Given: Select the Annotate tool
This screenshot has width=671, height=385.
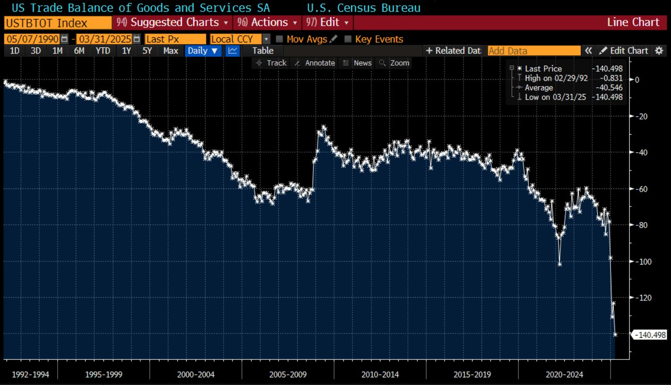Looking at the screenshot, I should point(314,63).
